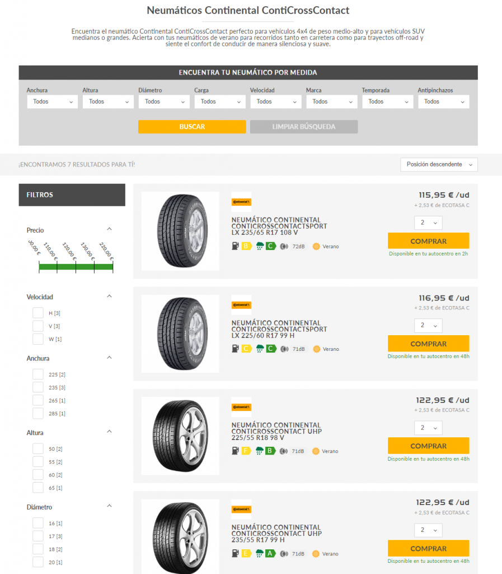Click fuel pump icon for 235/65 R17 108 V tire
Viewport: 502px width, 574px height.
(x=235, y=246)
